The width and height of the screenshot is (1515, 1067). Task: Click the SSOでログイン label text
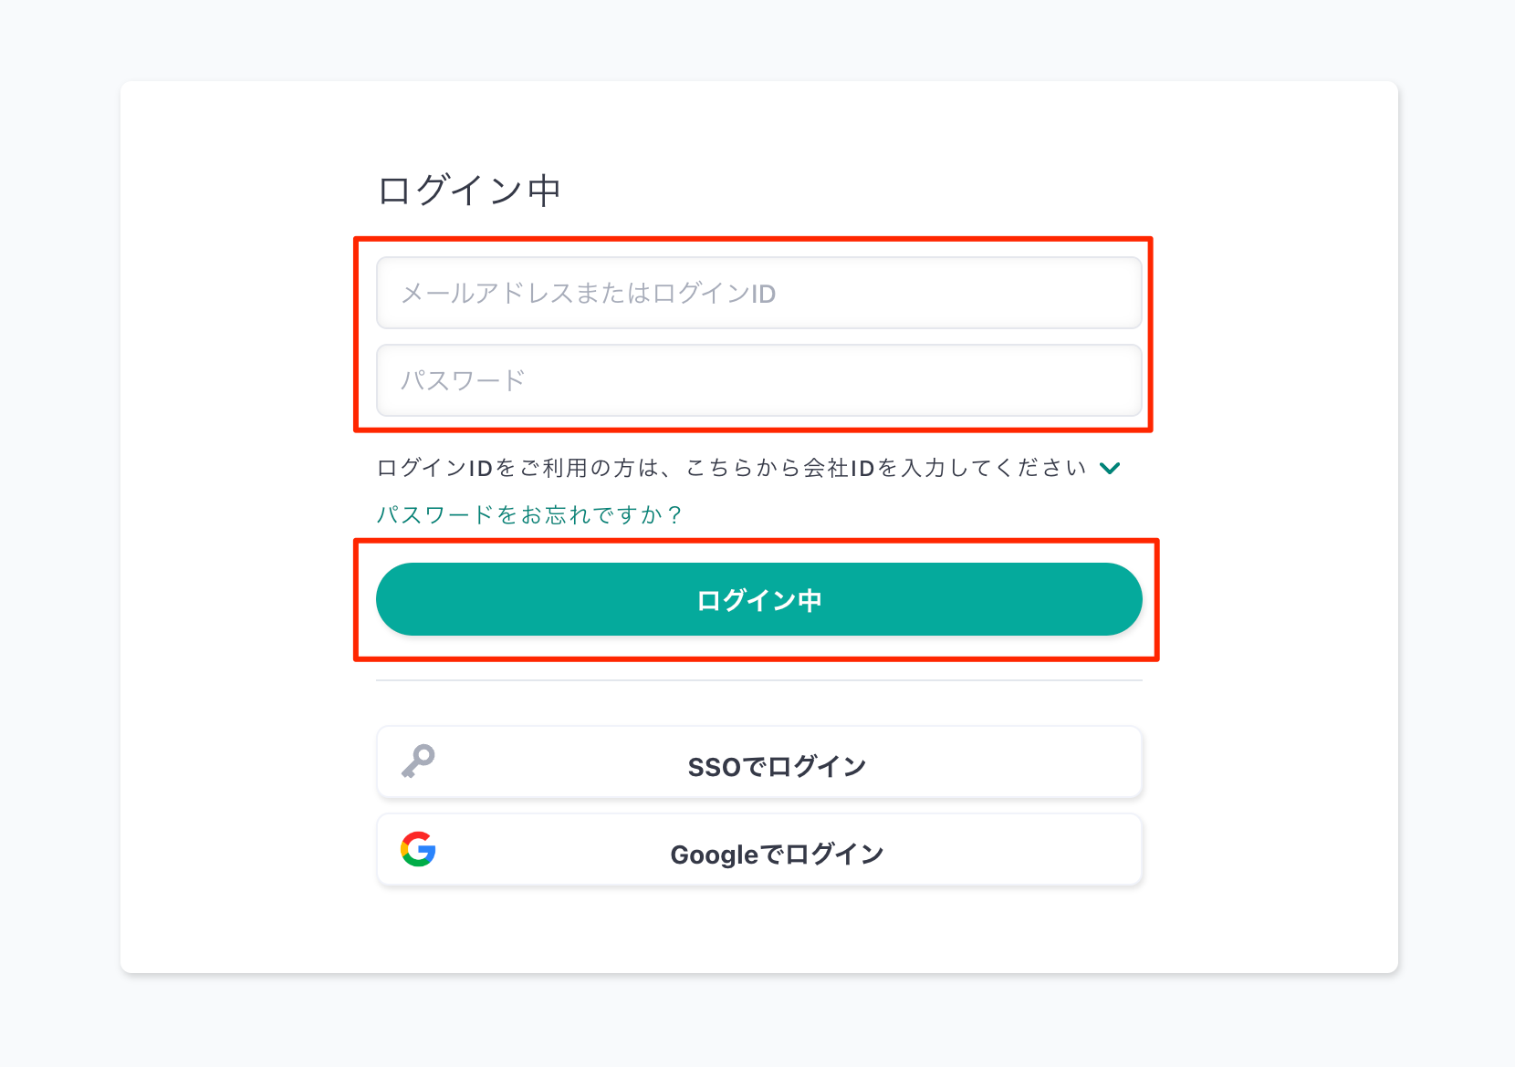click(x=777, y=766)
